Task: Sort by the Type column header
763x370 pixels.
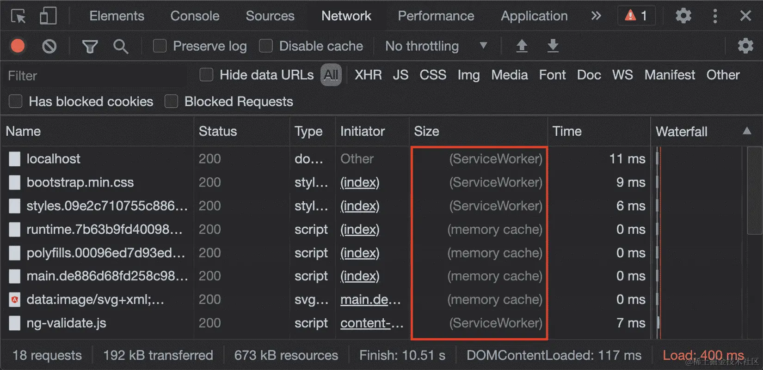Action: pyautogui.click(x=313, y=132)
